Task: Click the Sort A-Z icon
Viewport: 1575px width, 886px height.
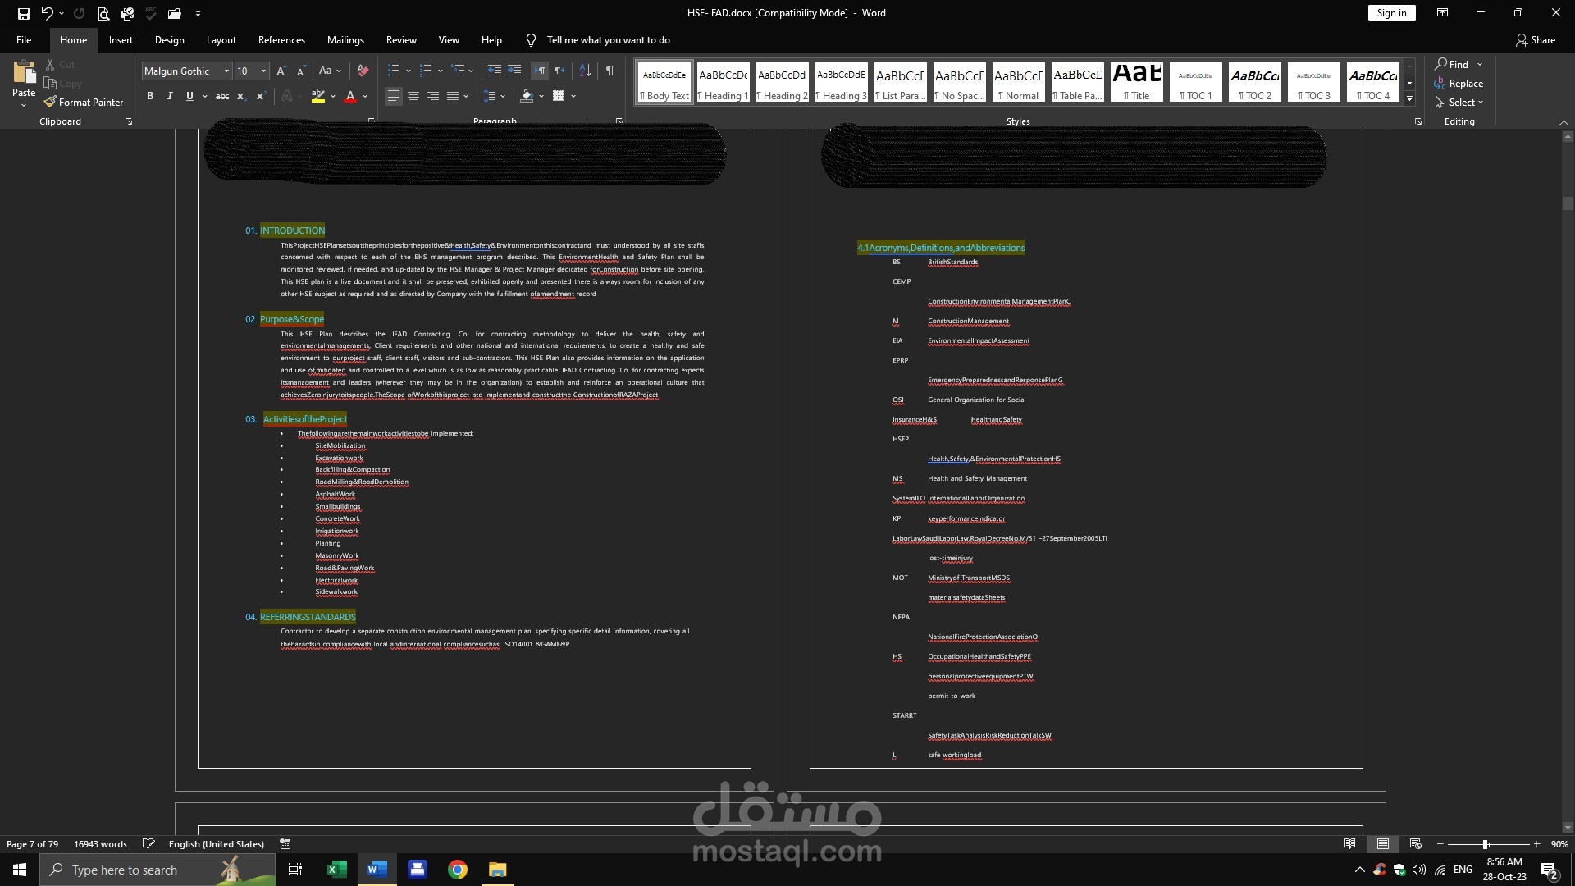Action: pyautogui.click(x=585, y=71)
